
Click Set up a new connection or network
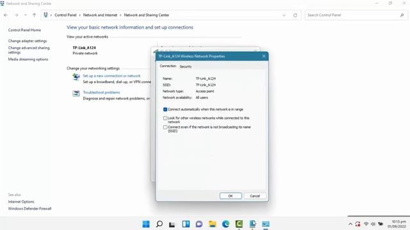111,76
